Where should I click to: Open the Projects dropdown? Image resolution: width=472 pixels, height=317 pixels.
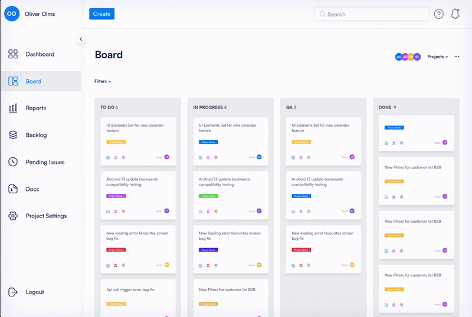438,57
